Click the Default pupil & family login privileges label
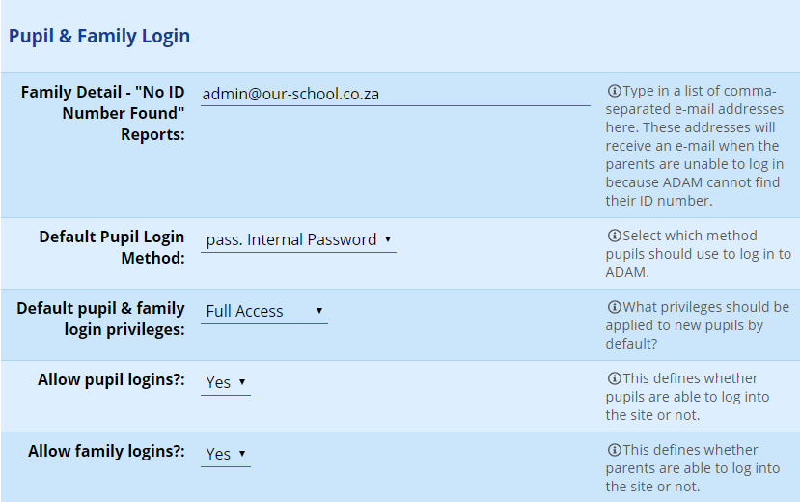Viewport: 800px width, 502px height. click(101, 319)
